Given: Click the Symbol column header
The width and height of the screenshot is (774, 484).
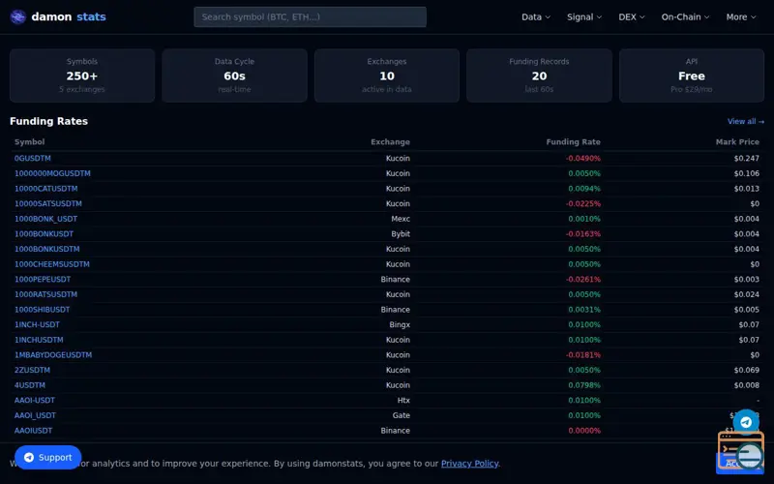Looking at the screenshot, I should click(x=30, y=141).
